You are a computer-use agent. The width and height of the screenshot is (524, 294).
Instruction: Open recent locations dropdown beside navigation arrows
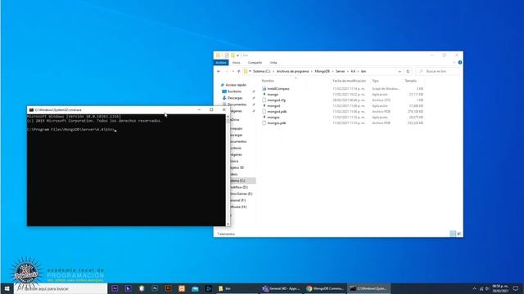[x=233, y=71]
